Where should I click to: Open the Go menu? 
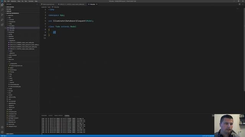click(x=23, y=1)
